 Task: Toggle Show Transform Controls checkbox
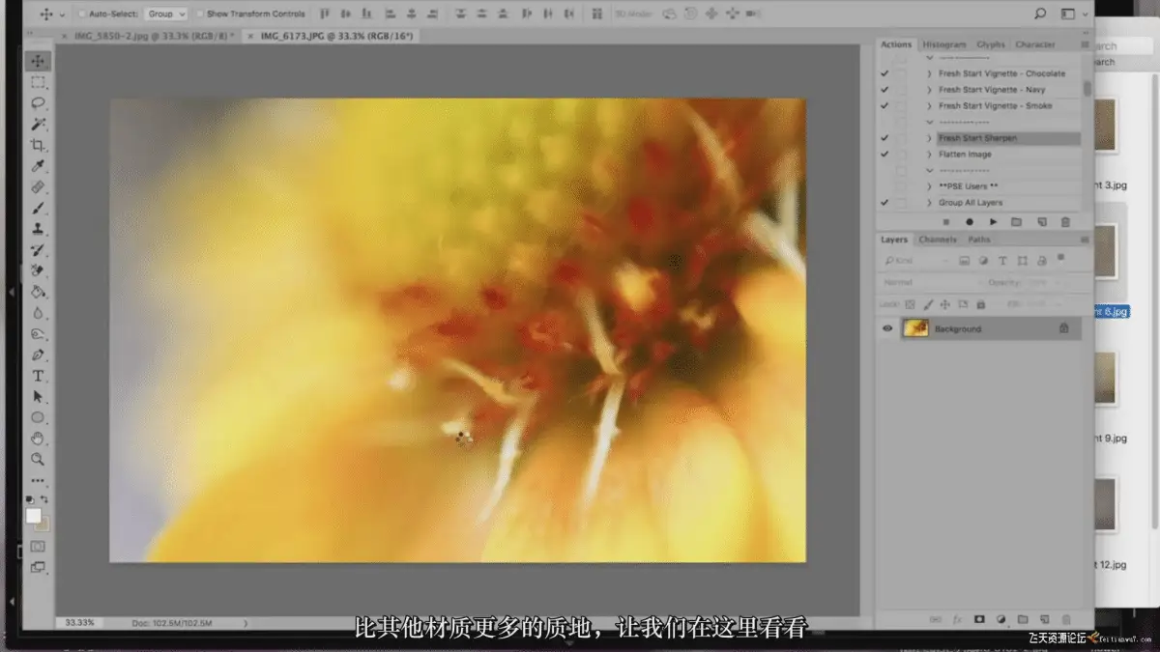(199, 14)
